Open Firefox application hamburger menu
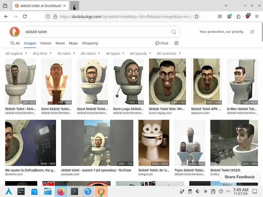 coord(257,16)
